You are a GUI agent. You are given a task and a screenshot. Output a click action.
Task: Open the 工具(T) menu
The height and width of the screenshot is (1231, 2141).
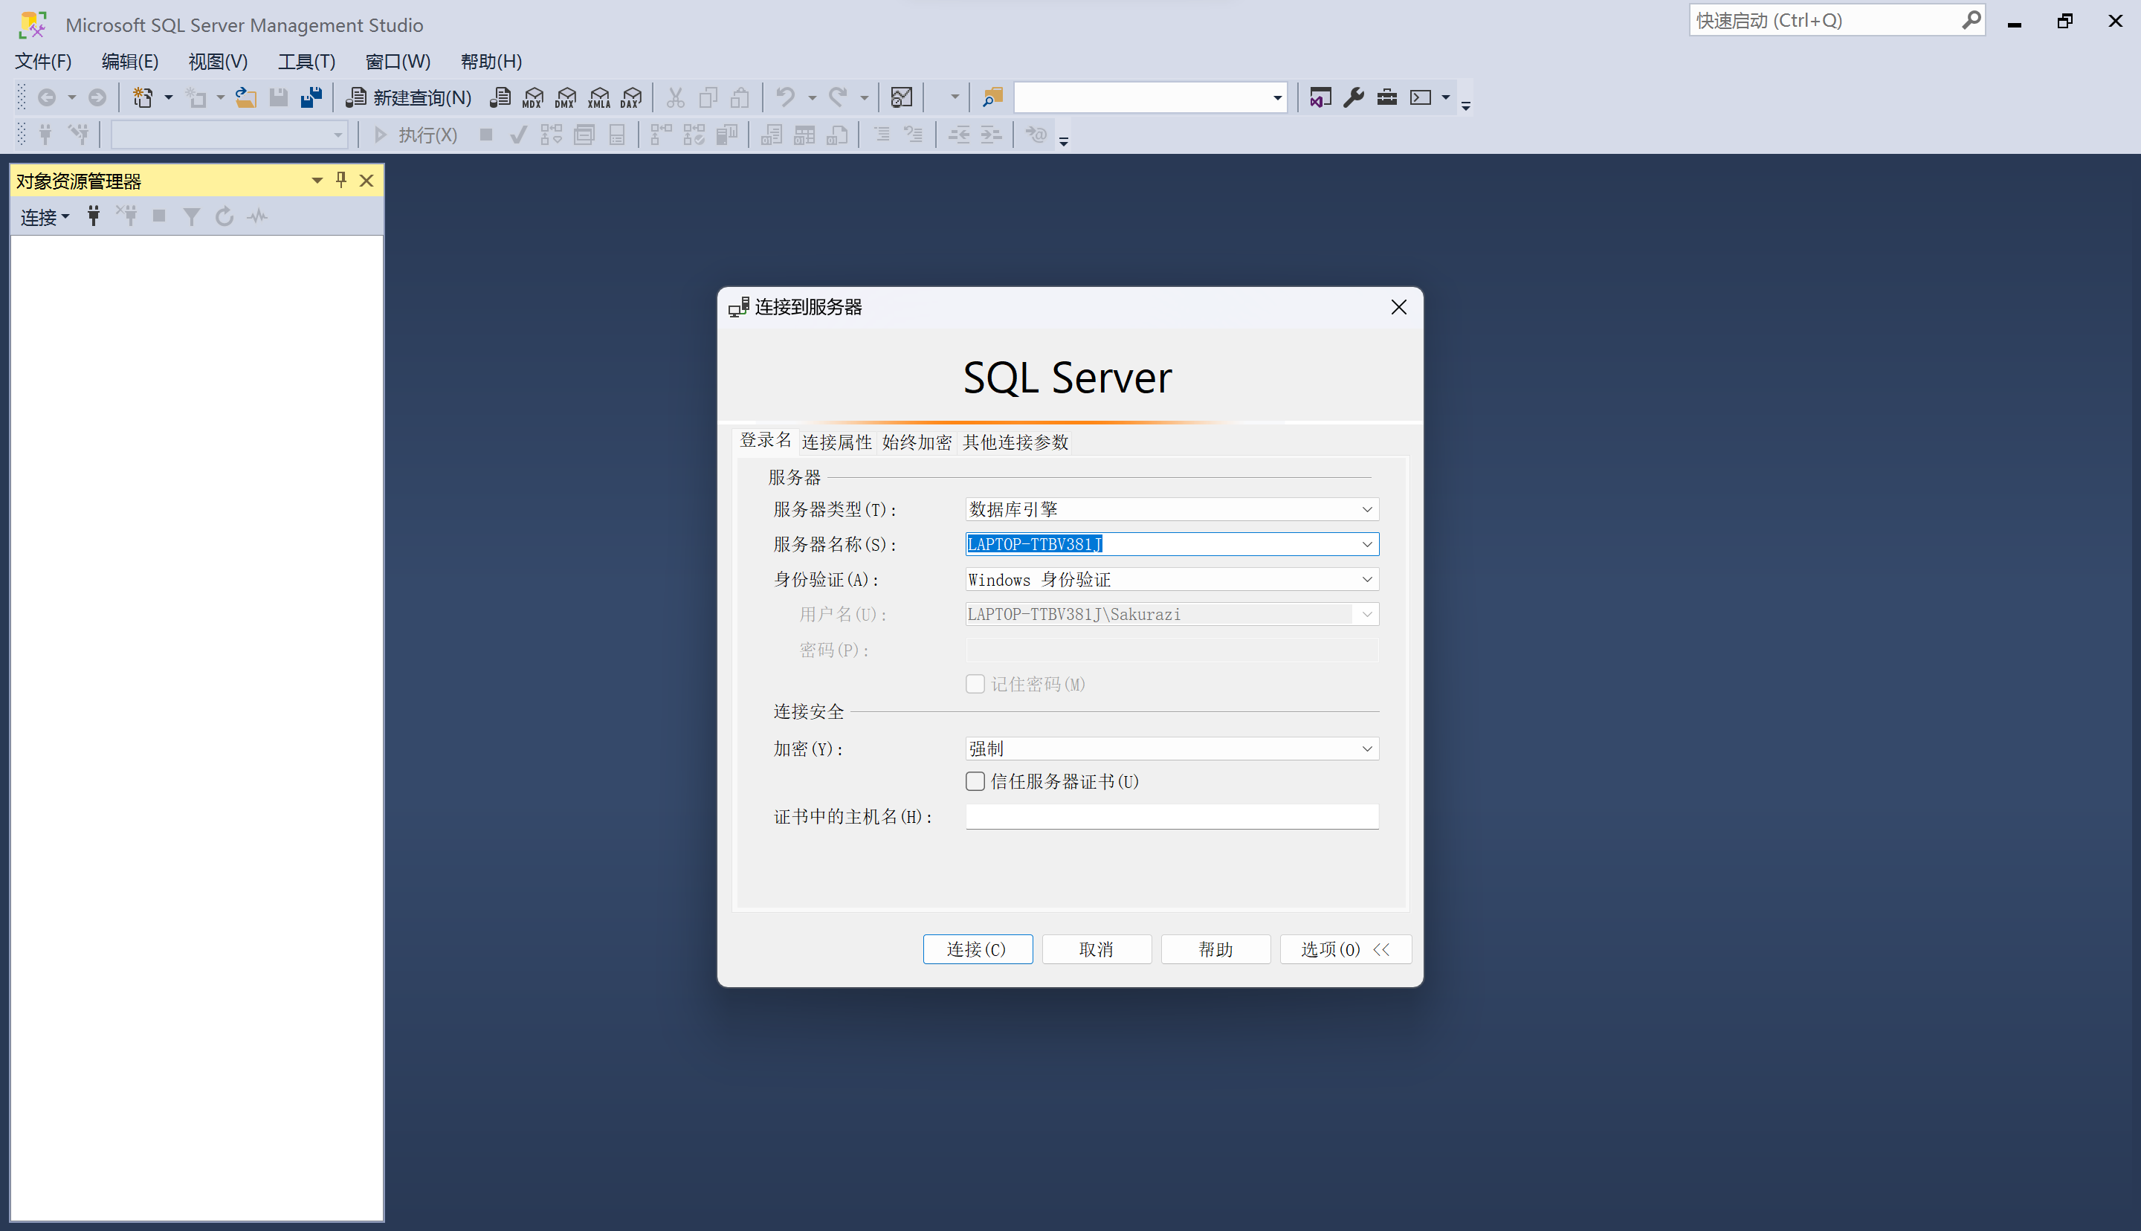pos(306,61)
